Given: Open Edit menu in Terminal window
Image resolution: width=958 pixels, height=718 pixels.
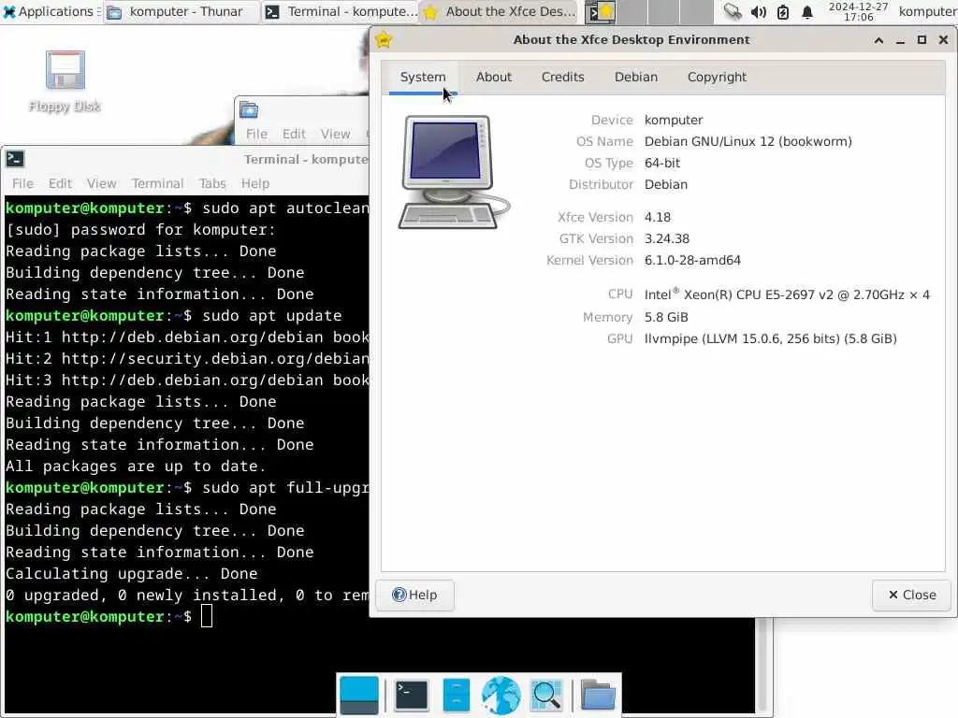Looking at the screenshot, I should click(60, 184).
